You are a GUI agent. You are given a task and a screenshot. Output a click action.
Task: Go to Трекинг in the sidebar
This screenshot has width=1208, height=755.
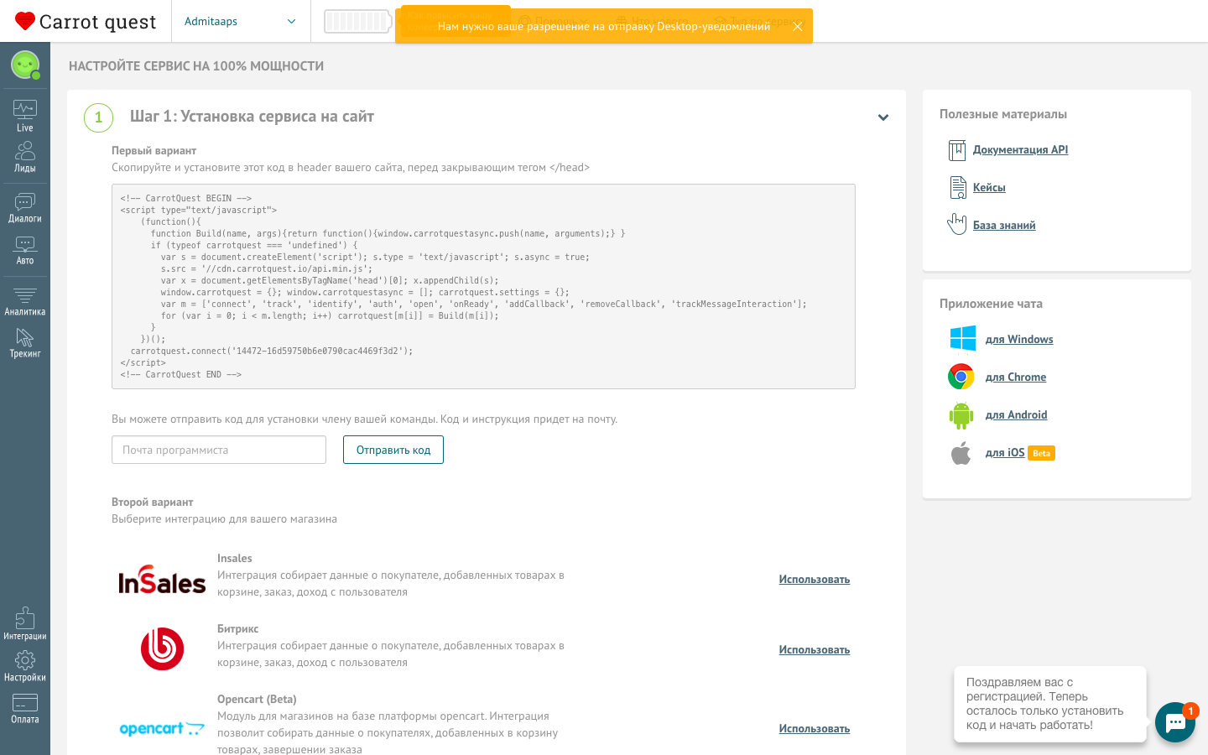click(25, 343)
